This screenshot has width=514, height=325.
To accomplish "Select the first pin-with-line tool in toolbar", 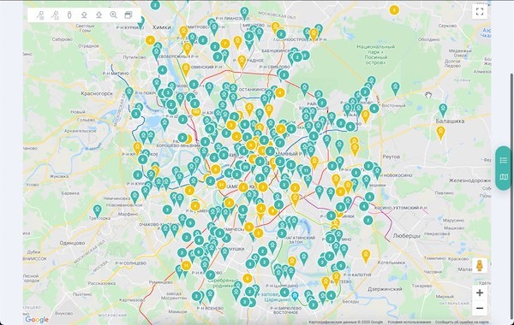I will [x=40, y=15].
